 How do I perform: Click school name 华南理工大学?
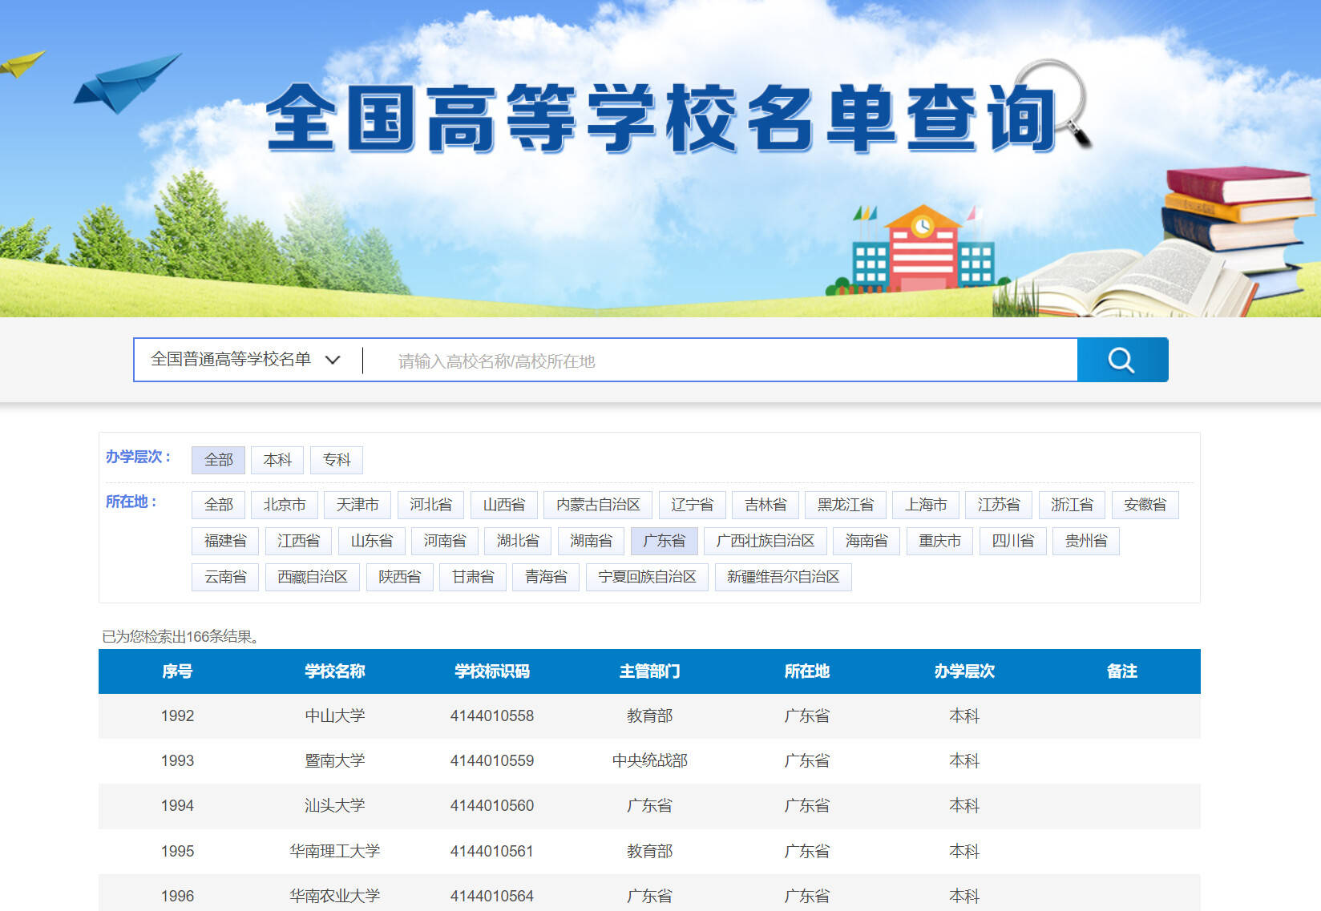click(335, 851)
